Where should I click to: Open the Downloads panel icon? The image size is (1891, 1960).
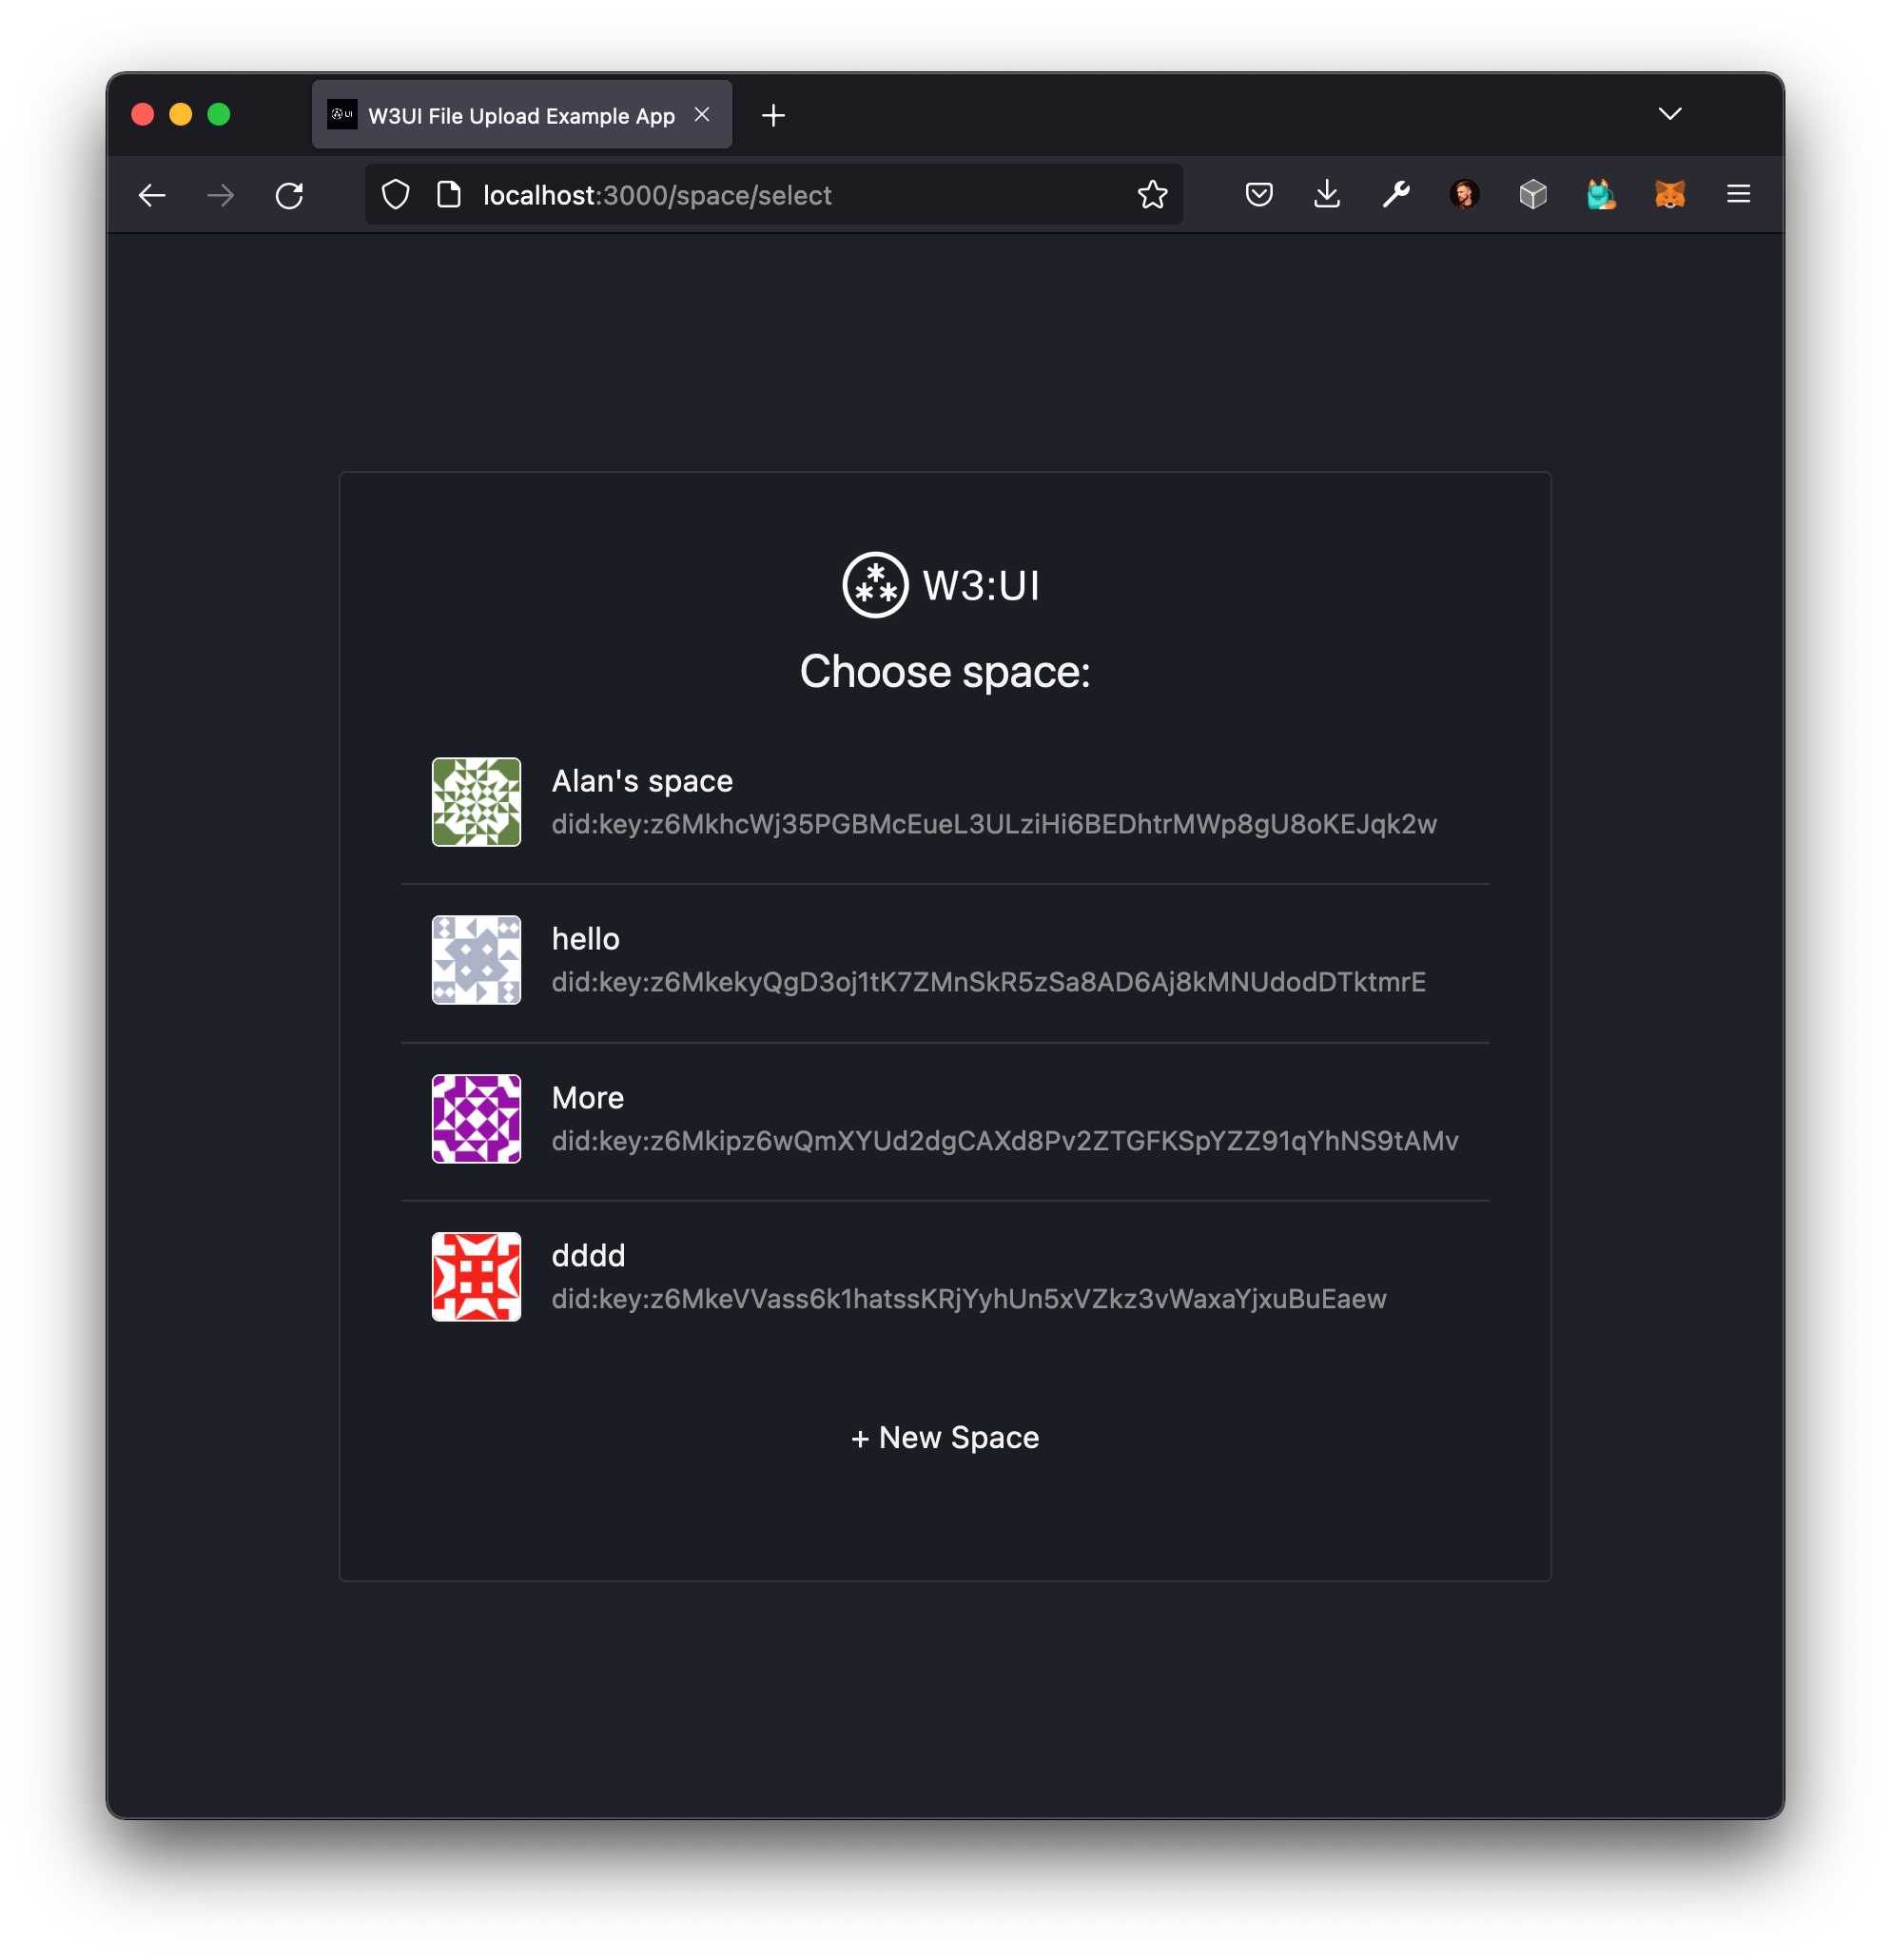click(x=1326, y=195)
